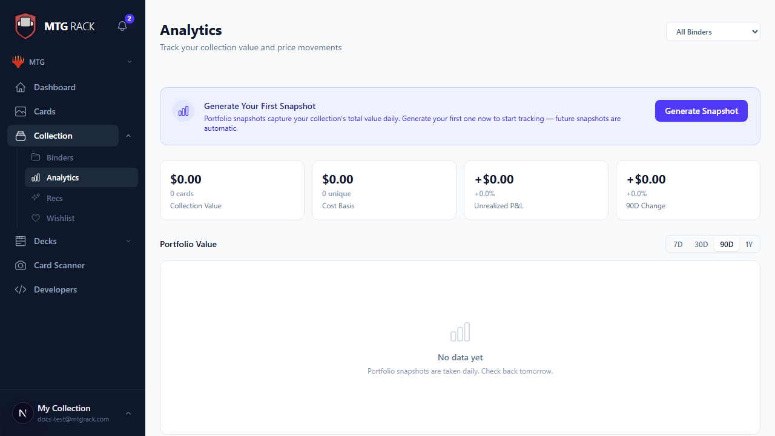775x436 pixels.
Task: Expand the My Collection account chevron
Action: pos(128,412)
